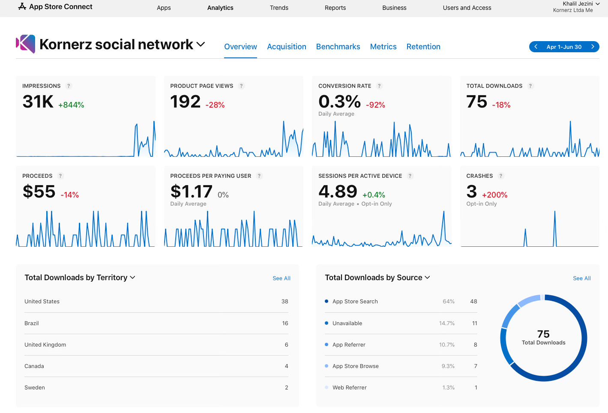Viewport: 608px width, 413px height.
Task: Open the Khalil Jezini account menu
Action: (x=581, y=4)
